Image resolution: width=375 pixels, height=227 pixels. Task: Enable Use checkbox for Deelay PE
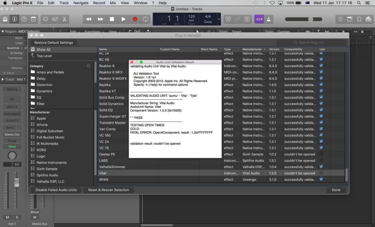click(321, 154)
